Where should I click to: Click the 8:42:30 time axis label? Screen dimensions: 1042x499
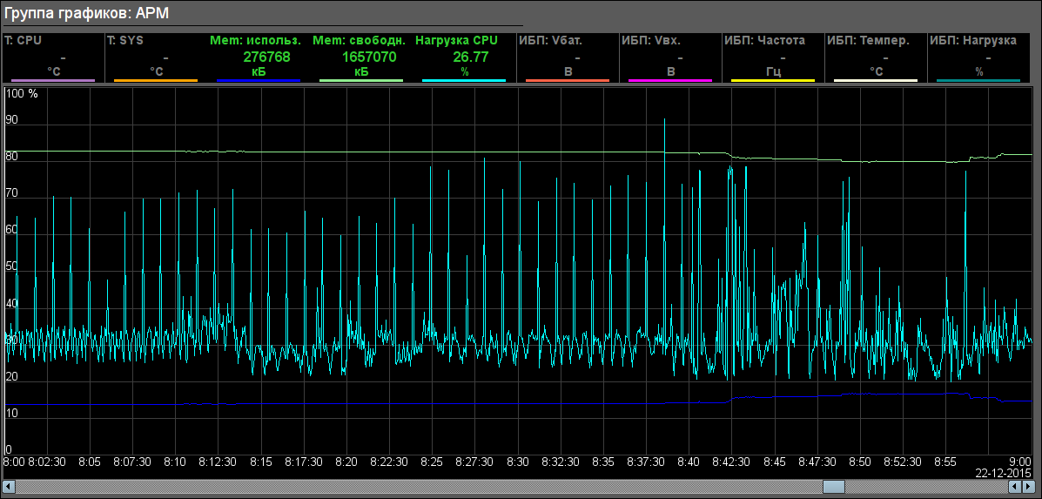point(731,462)
